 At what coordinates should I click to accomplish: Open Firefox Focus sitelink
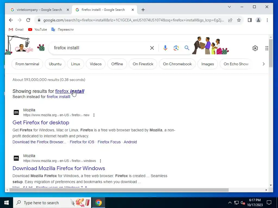click(x=109, y=142)
